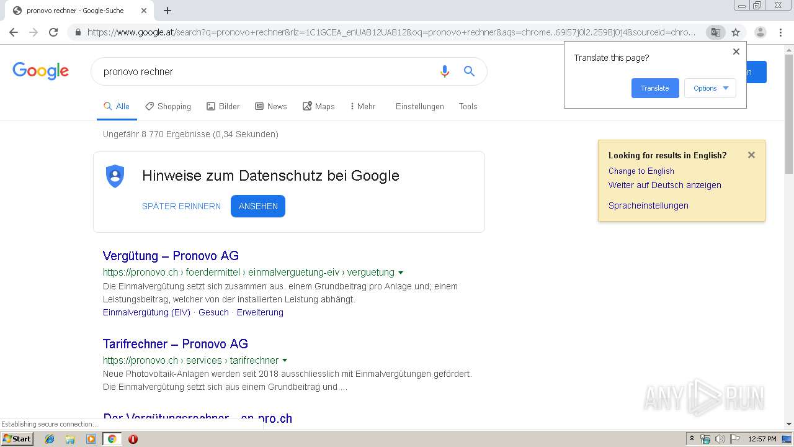
Task: Switch to the News tab
Action: coord(271,106)
